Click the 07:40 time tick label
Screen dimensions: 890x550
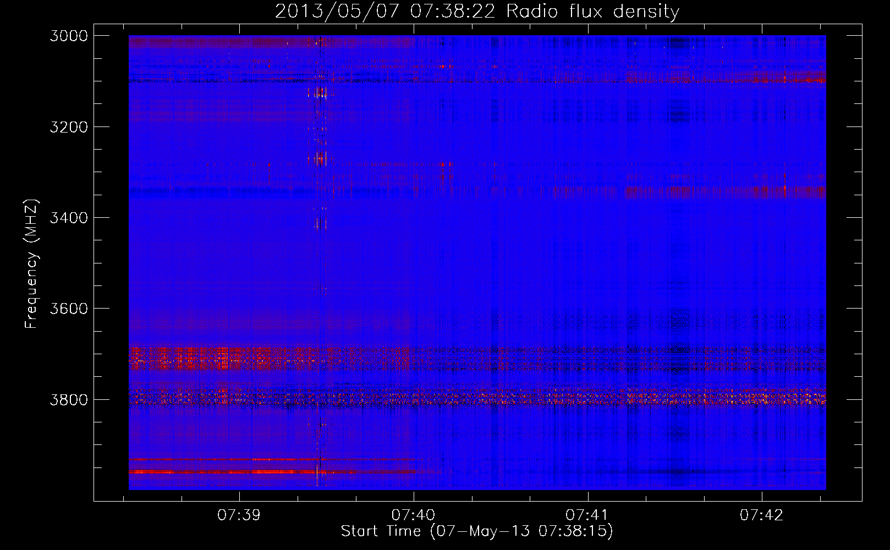[x=413, y=515]
